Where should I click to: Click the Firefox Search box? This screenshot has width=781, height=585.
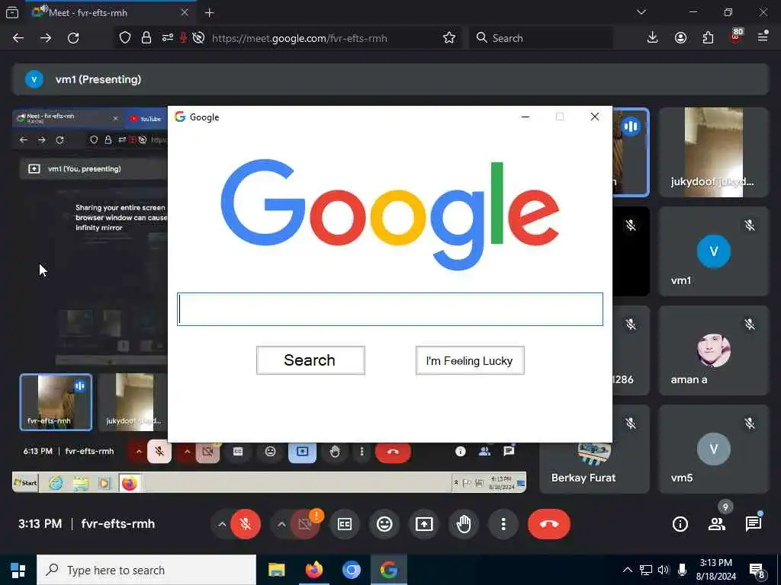tap(541, 38)
